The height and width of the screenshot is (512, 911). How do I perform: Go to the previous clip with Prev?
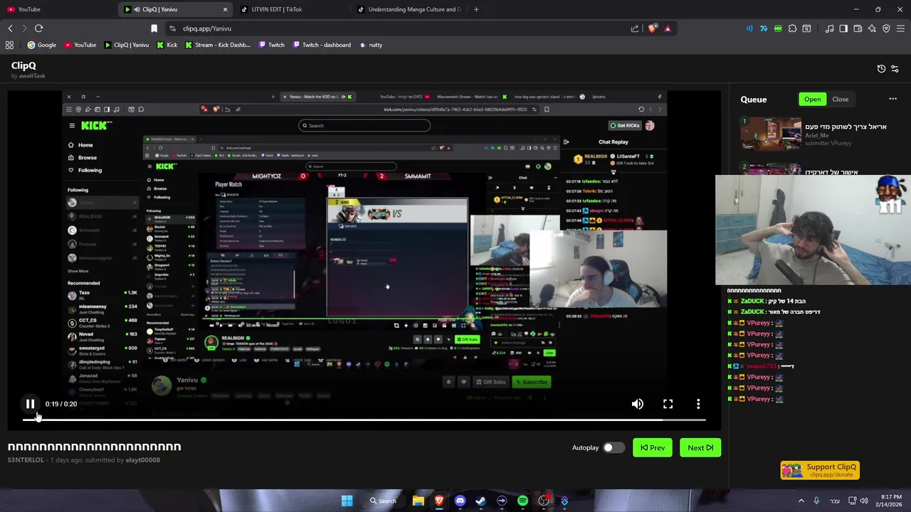click(652, 448)
